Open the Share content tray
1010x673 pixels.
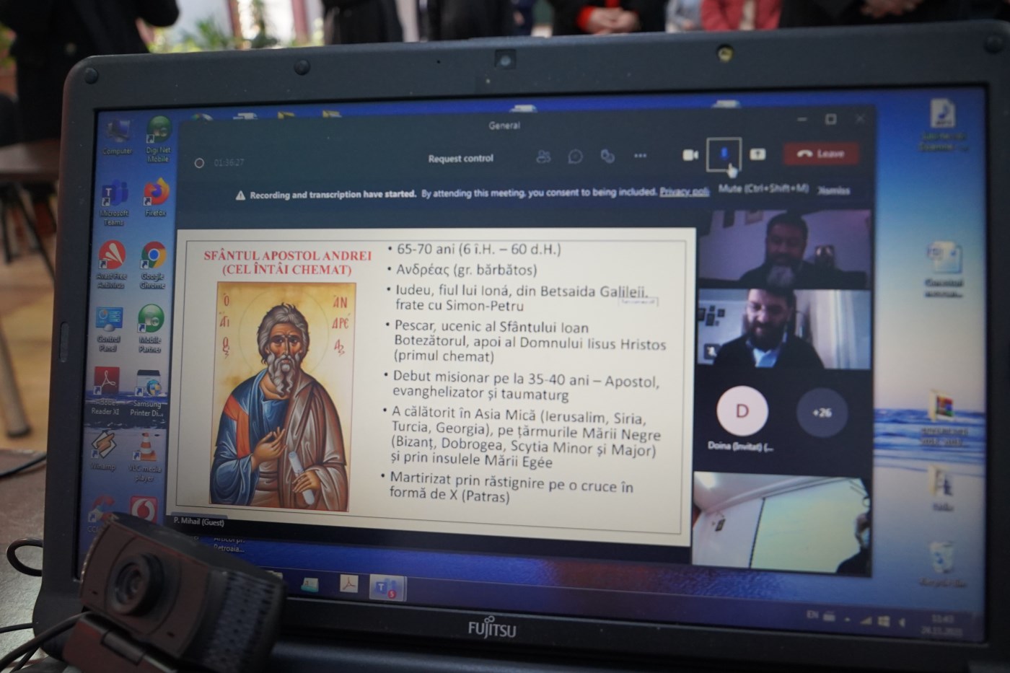point(757,154)
